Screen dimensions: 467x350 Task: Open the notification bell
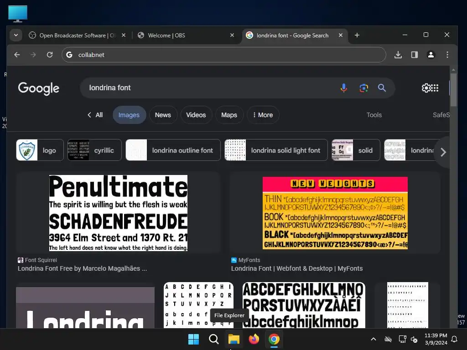[454, 339]
